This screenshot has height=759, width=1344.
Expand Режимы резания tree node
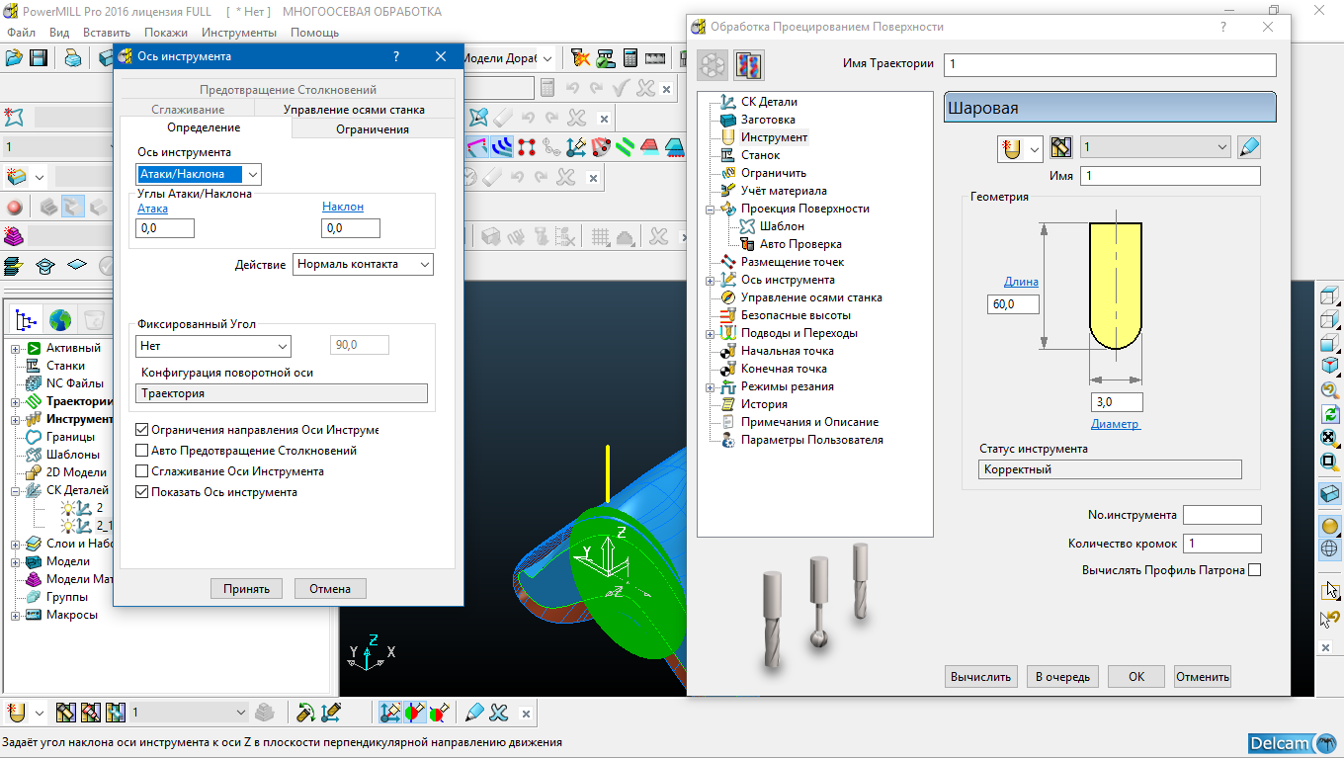[710, 387]
